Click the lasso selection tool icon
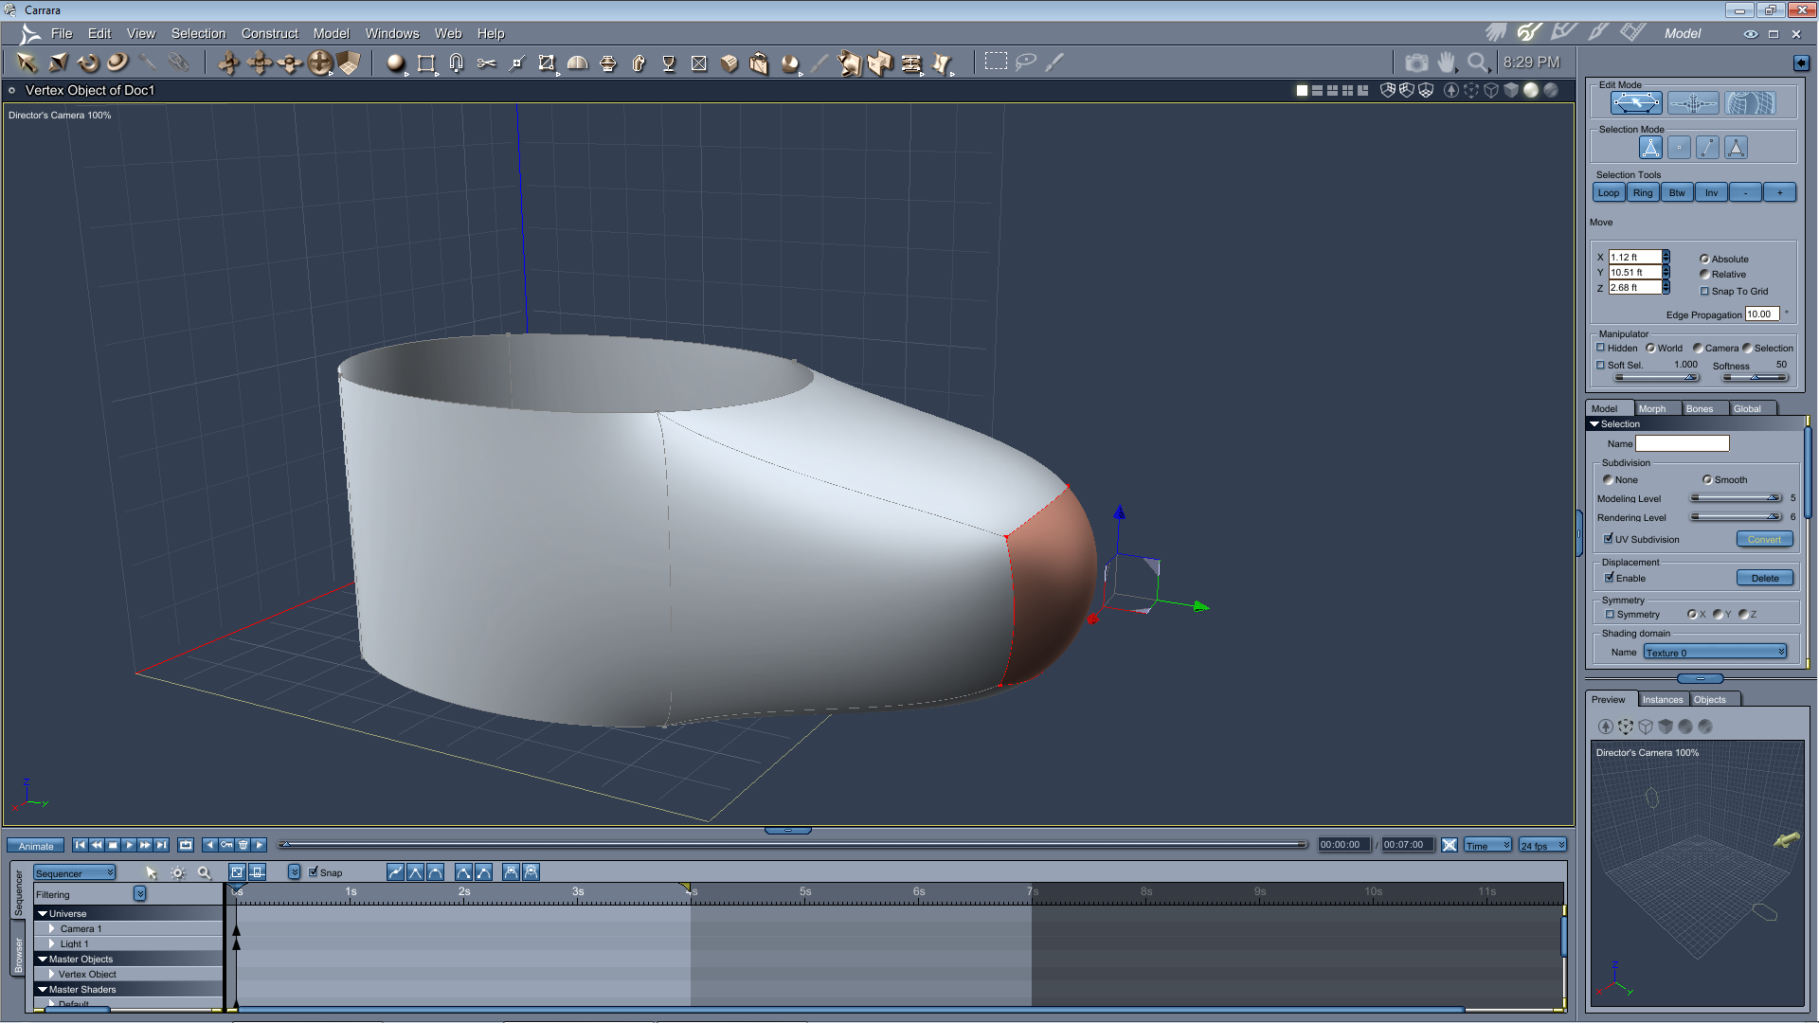This screenshot has width=1819, height=1023. (1025, 62)
